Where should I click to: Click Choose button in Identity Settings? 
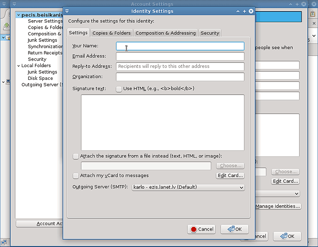pyautogui.click(x=230, y=165)
